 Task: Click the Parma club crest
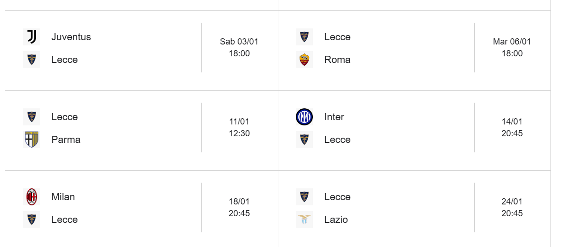click(x=32, y=140)
